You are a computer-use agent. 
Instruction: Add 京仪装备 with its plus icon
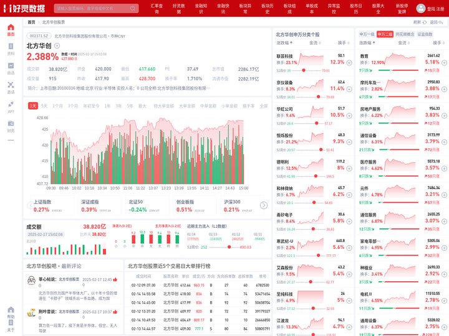(x=349, y=89)
